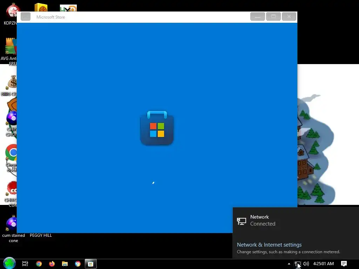The image size is (359, 269).
Task: Close the Microsoft Store window
Action: (289, 16)
